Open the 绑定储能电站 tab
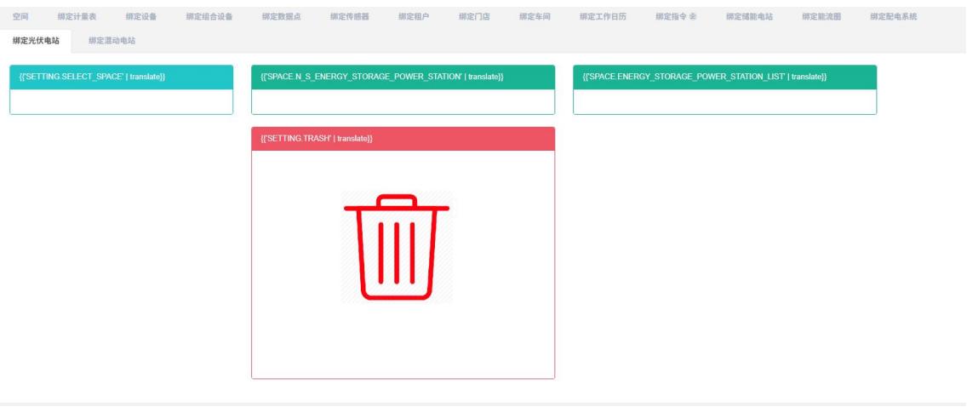The height and width of the screenshot is (407, 967). pyautogui.click(x=749, y=17)
